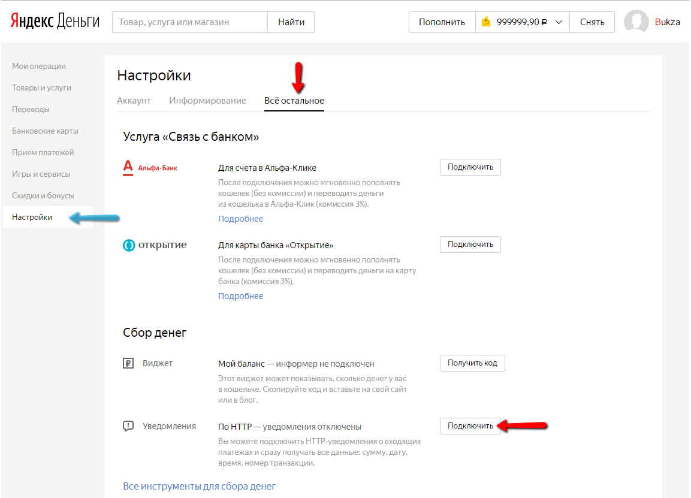Open Подробнее link under Альфа-Клик

(240, 219)
